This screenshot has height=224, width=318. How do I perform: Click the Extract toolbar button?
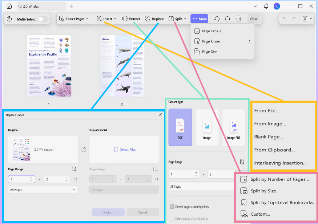click(x=131, y=19)
